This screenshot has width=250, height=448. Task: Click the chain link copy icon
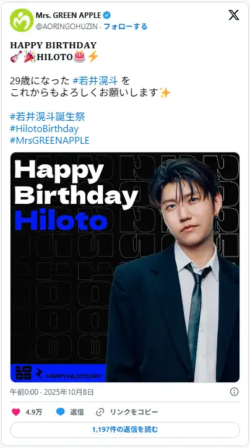tap(100, 412)
